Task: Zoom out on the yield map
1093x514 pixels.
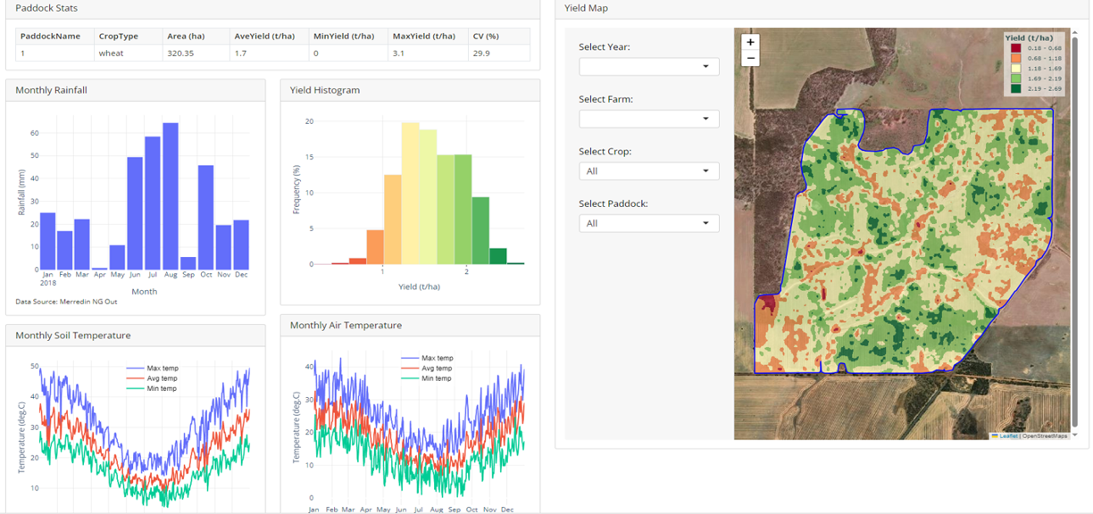Action: 750,58
